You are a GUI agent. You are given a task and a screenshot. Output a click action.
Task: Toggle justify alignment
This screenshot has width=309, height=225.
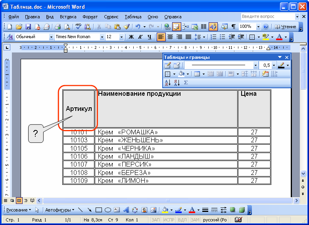tap(188, 37)
